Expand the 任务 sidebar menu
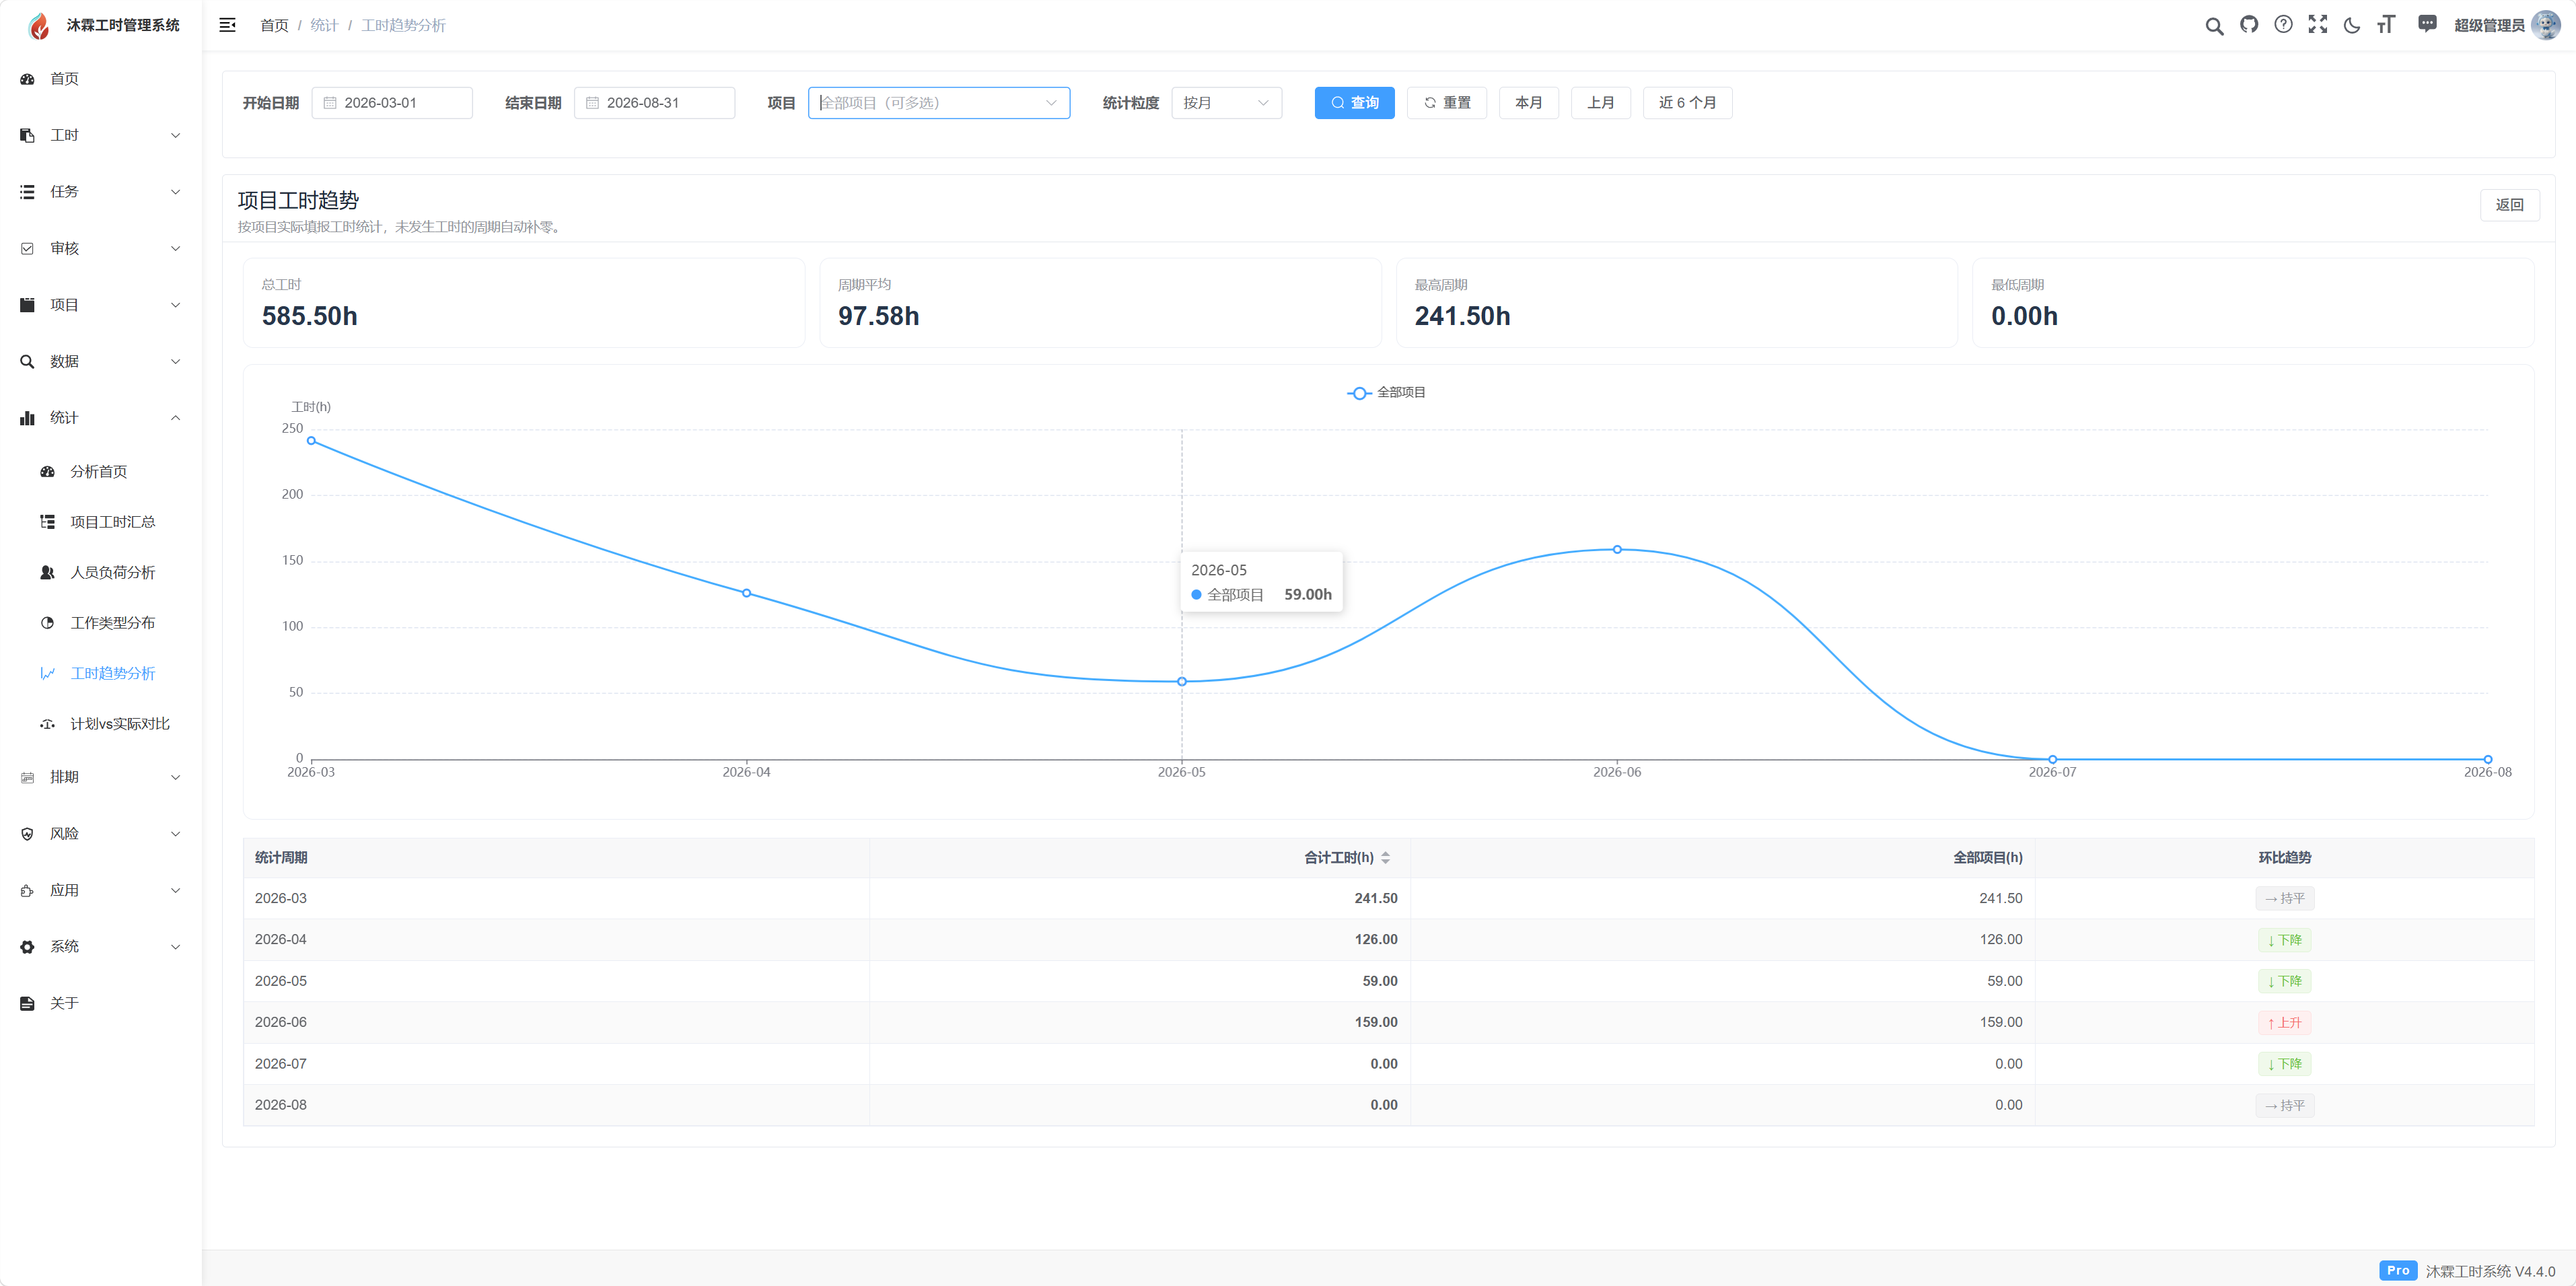 point(100,192)
